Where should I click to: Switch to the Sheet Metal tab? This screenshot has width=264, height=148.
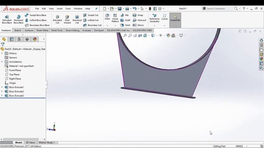point(42,30)
